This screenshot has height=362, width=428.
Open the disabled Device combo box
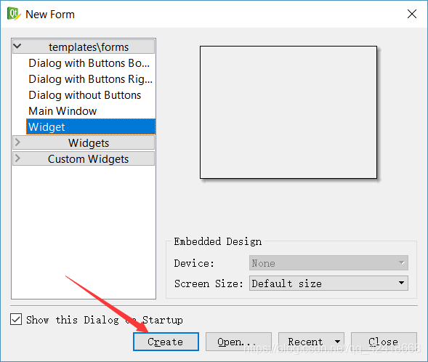coord(328,263)
